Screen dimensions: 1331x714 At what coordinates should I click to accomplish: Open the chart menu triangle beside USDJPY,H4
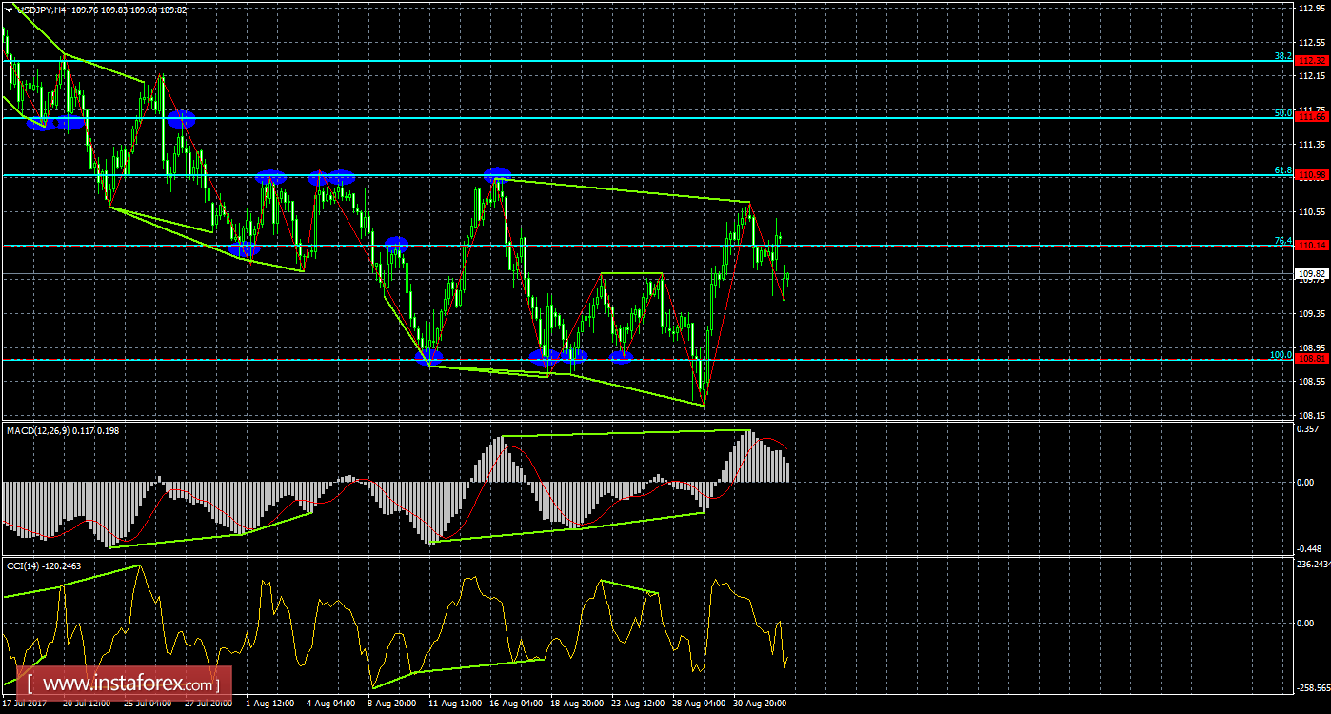pos(10,10)
